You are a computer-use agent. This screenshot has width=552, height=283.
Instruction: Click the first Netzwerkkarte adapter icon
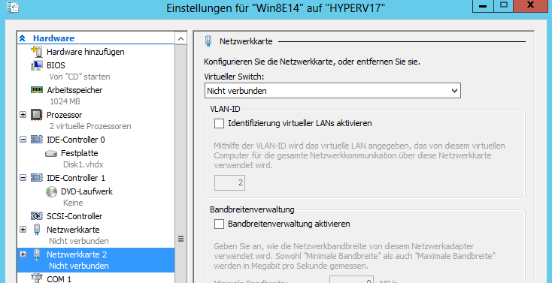37,230
